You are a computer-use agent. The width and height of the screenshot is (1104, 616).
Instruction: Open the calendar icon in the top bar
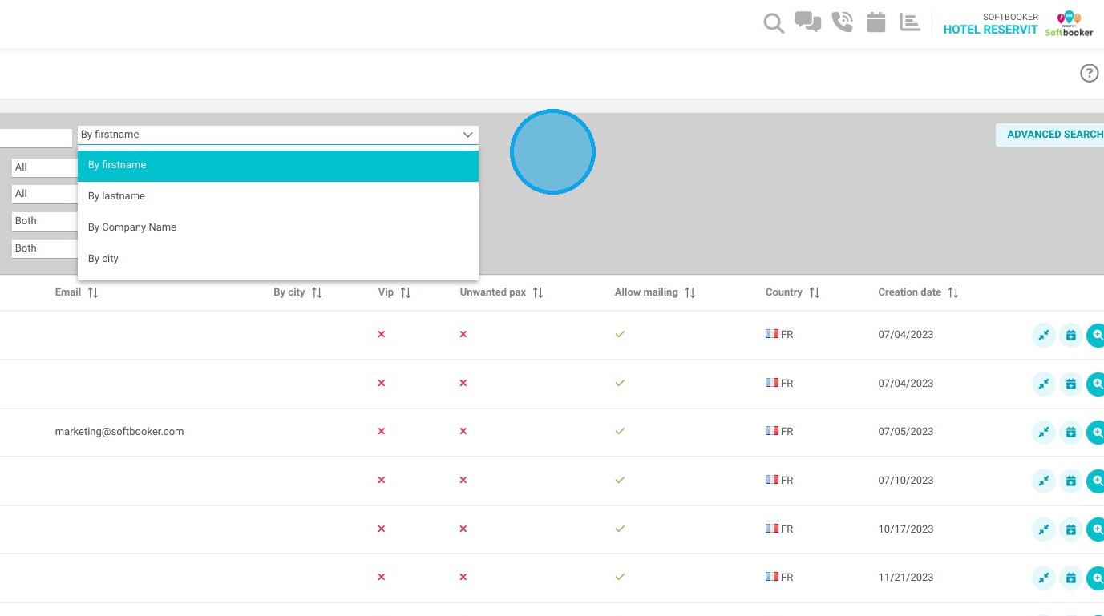coord(876,22)
